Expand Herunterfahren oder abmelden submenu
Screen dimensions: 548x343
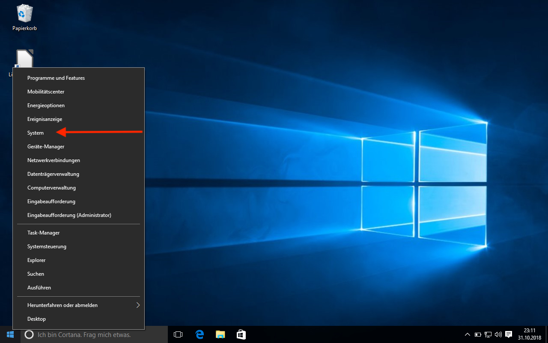pos(78,305)
